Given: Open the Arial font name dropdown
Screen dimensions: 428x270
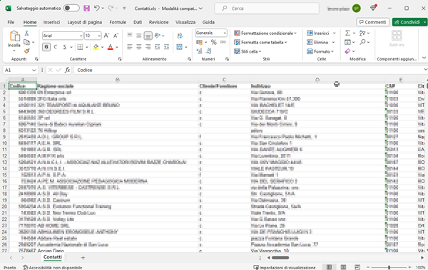Looking at the screenshot, I should tap(81, 36).
